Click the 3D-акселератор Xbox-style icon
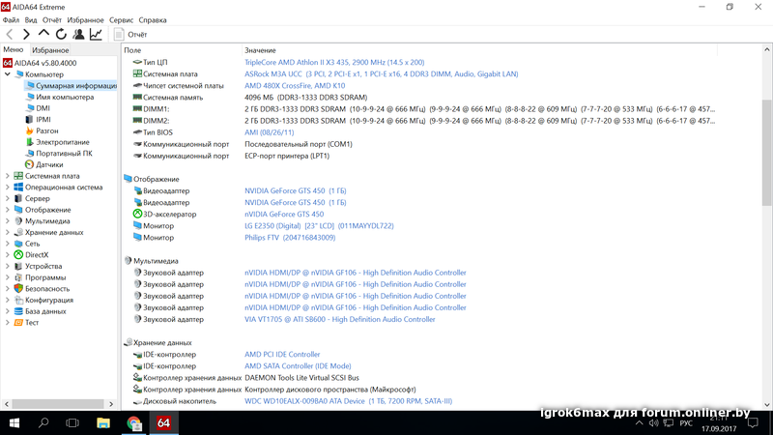This screenshot has width=773, height=435. (x=137, y=214)
